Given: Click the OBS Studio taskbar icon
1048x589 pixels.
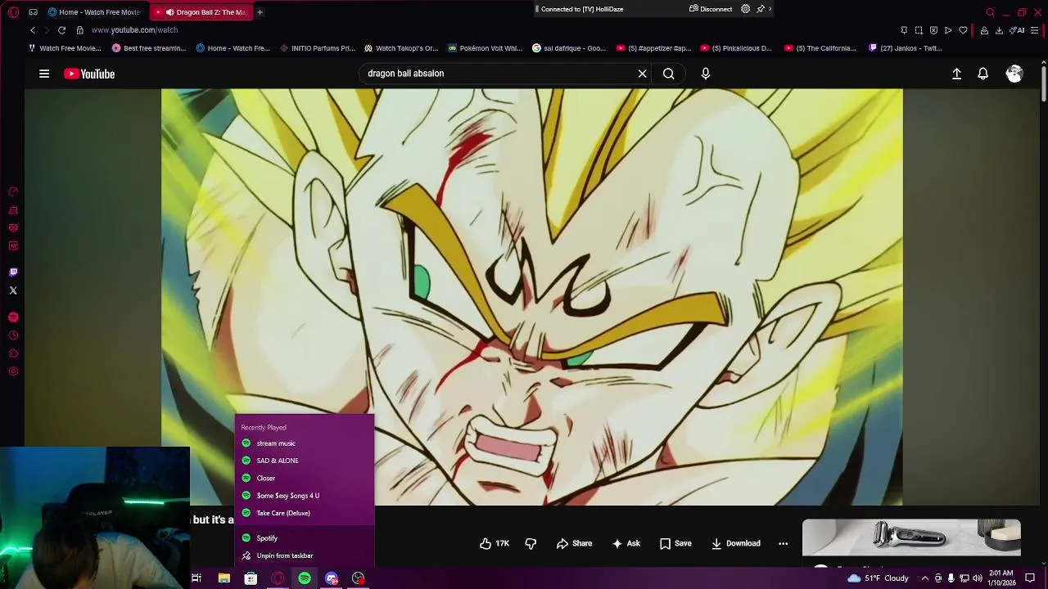Looking at the screenshot, I should point(359,578).
